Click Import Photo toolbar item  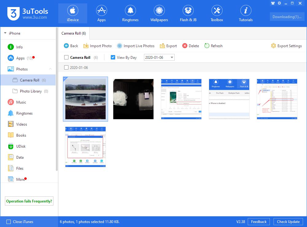[98, 46]
